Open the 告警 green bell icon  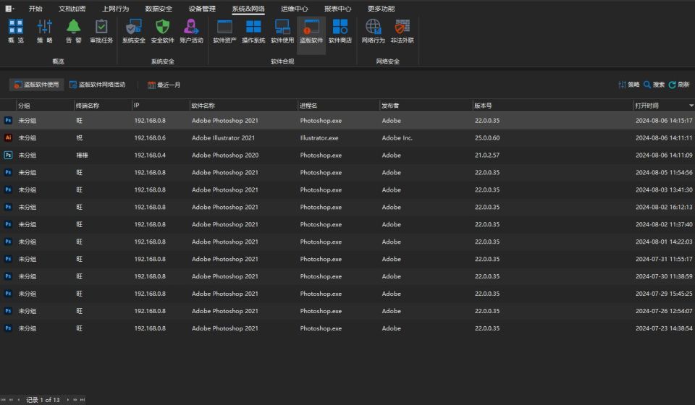pos(74,27)
